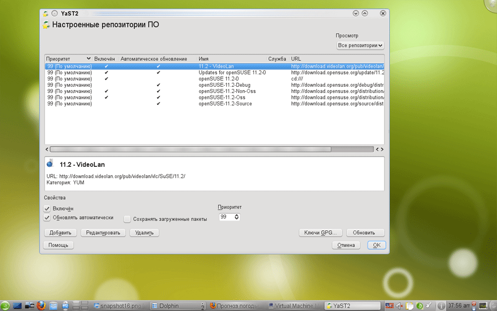Toggle the Включён checkbox
The width and height of the screenshot is (497, 311).
47,209
